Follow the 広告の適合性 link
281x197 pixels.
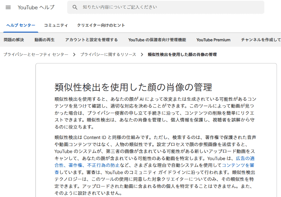point(245,158)
